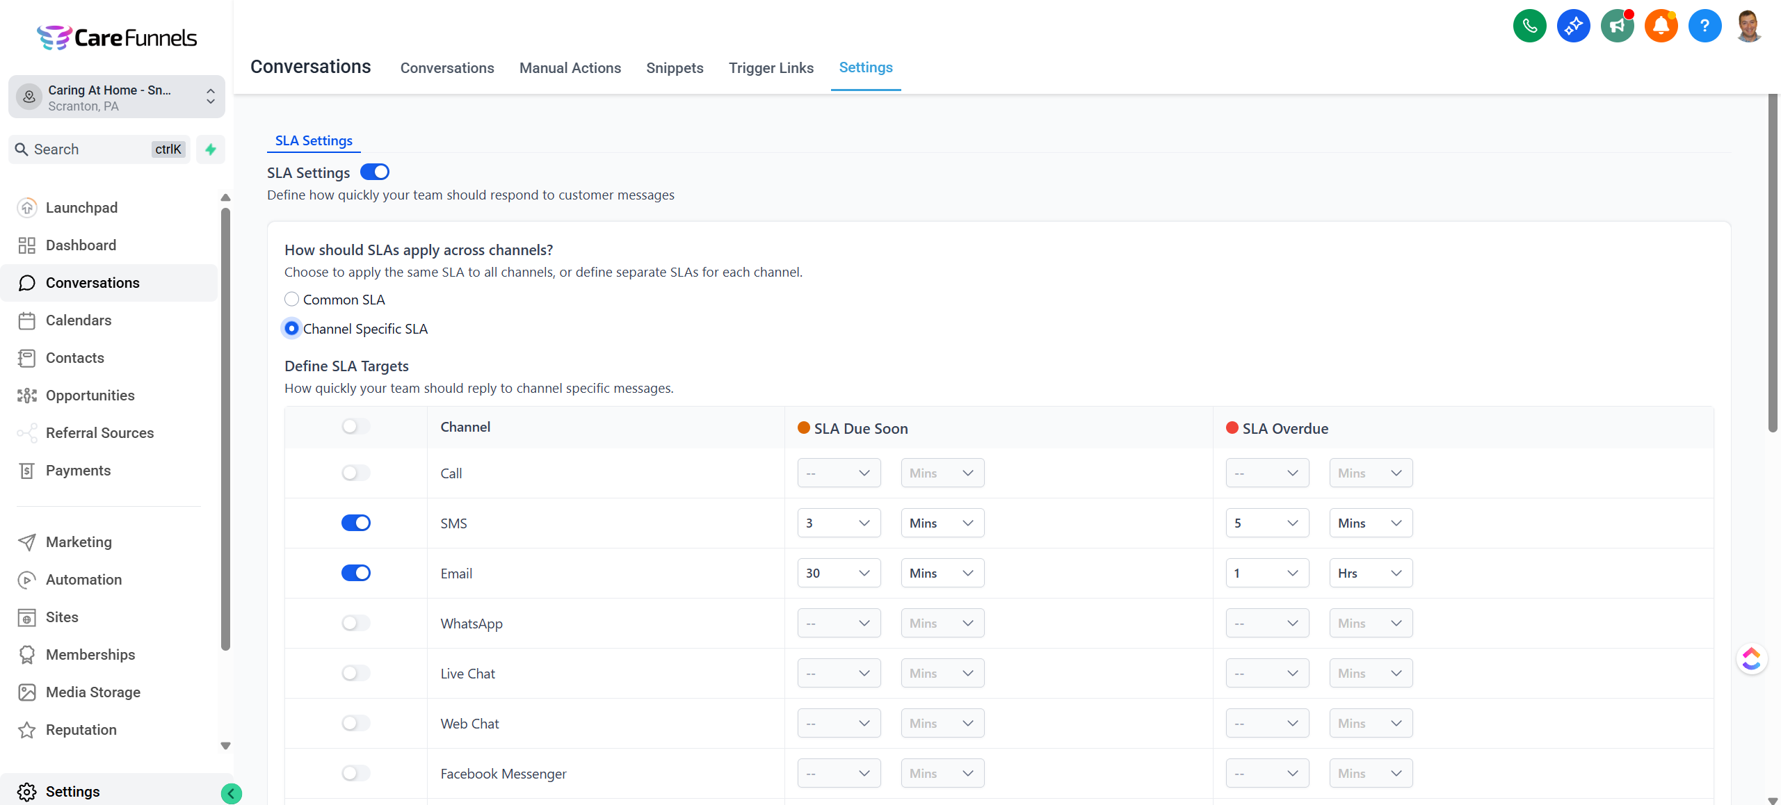This screenshot has height=805, width=1781.
Task: Go to Opportunities in the sidebar
Action: point(90,396)
